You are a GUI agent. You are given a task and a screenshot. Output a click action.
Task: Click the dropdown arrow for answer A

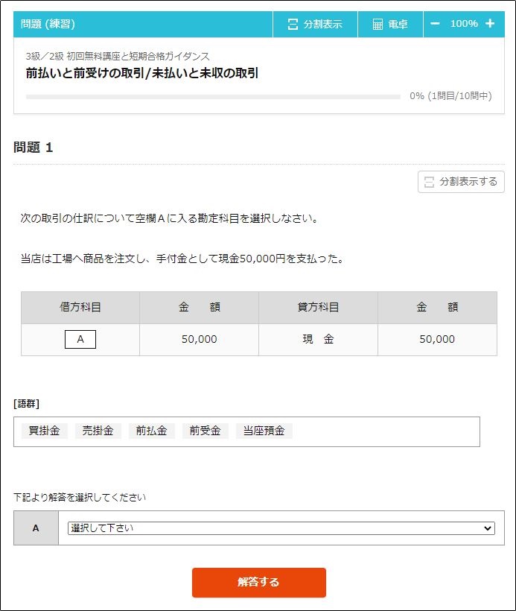487,528
